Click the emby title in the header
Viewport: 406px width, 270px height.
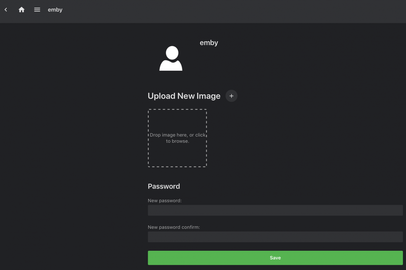point(55,10)
